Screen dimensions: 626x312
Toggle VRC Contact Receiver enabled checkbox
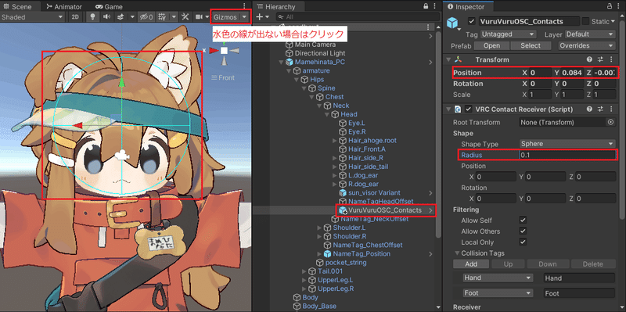tap(469, 109)
